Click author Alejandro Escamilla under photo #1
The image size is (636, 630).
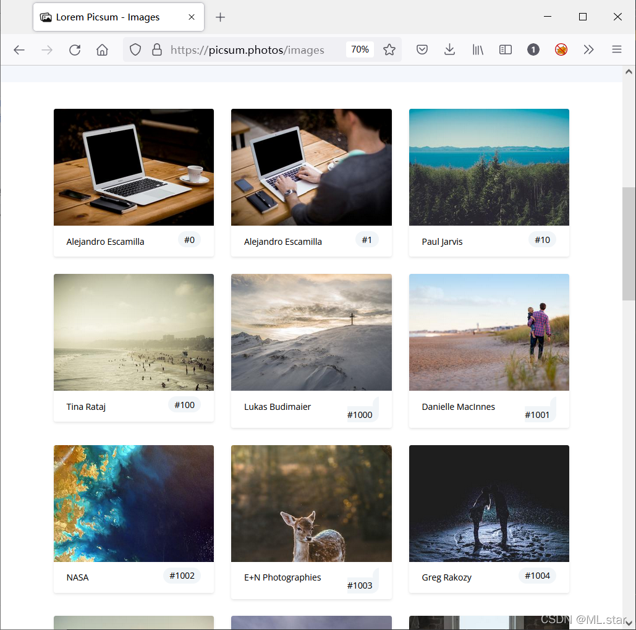tap(283, 242)
